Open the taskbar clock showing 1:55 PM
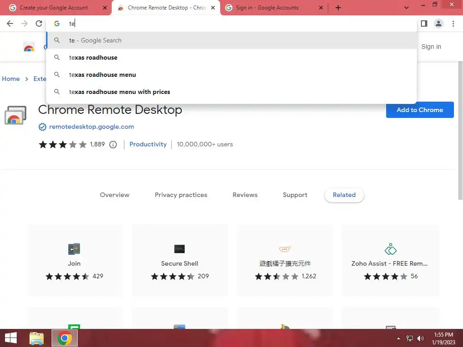Screen dimensions: 463x347 point(444,338)
